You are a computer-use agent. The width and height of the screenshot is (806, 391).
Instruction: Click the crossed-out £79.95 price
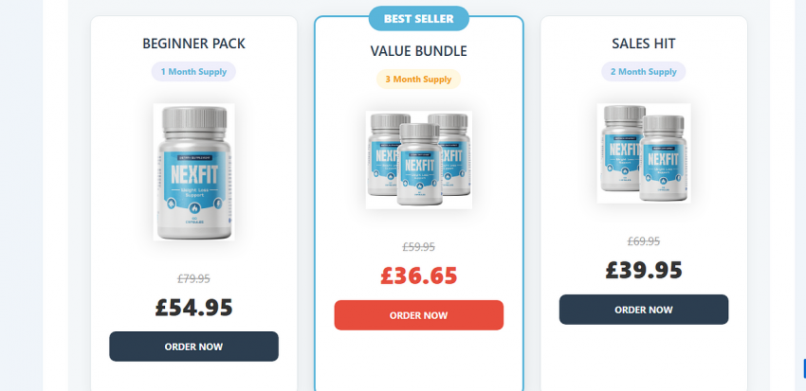(x=193, y=278)
